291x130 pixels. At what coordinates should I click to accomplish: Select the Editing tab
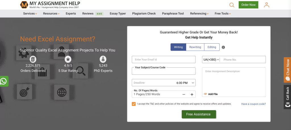(x=212, y=47)
